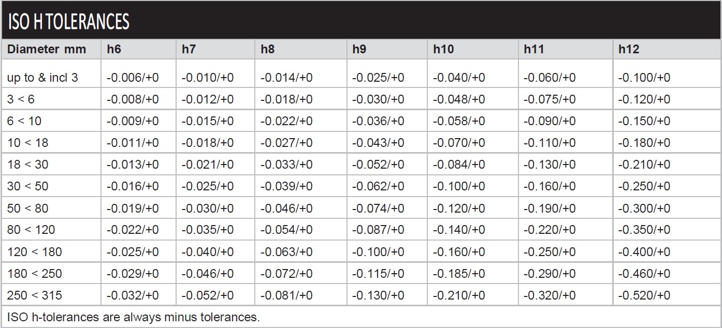Click the ISO H TOLERANCES title
The image size is (722, 328).
[68, 22]
